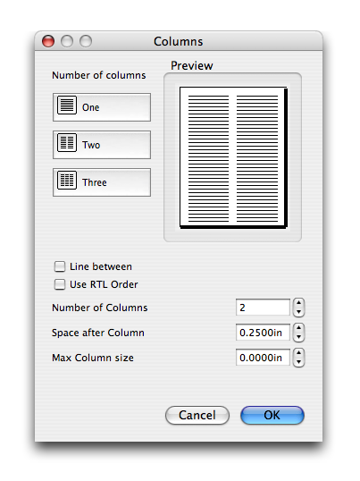This screenshot has width=360, height=481.
Task: Click the Two button label
Action: pos(91,145)
